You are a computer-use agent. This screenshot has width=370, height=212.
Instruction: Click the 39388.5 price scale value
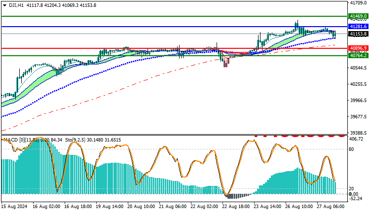click(359, 133)
